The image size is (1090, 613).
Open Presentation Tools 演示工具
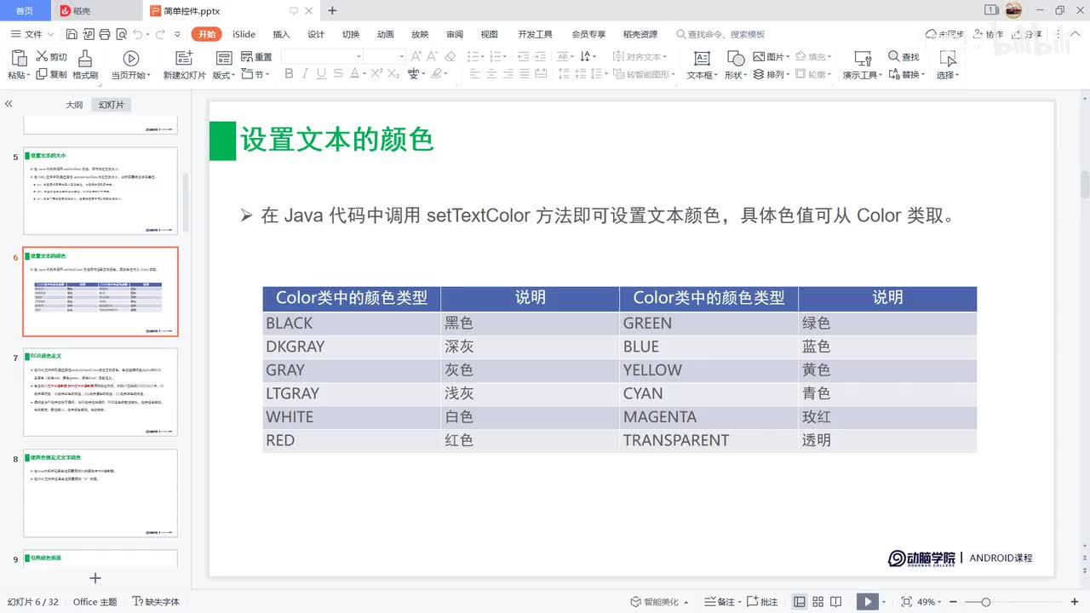863,65
